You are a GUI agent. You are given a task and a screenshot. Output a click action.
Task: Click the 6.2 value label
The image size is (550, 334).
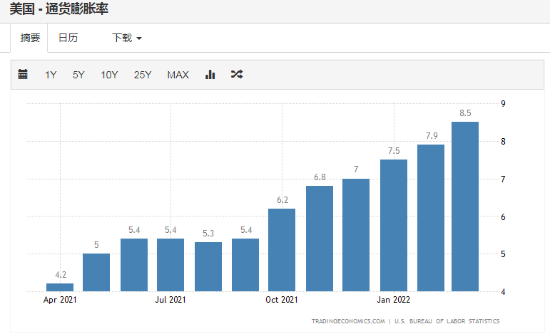pyautogui.click(x=282, y=200)
